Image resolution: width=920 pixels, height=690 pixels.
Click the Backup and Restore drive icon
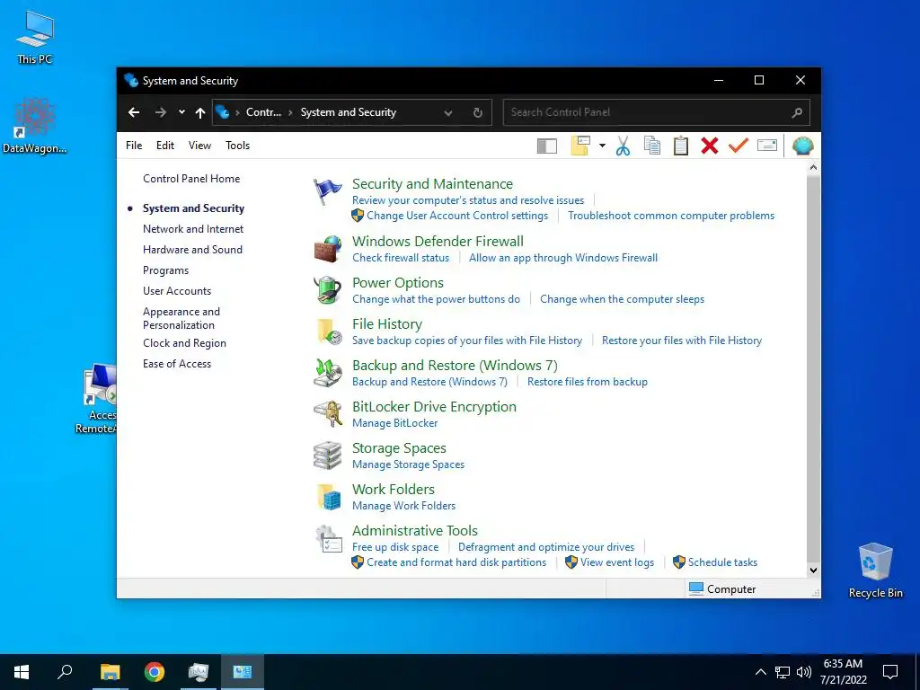pyautogui.click(x=328, y=373)
